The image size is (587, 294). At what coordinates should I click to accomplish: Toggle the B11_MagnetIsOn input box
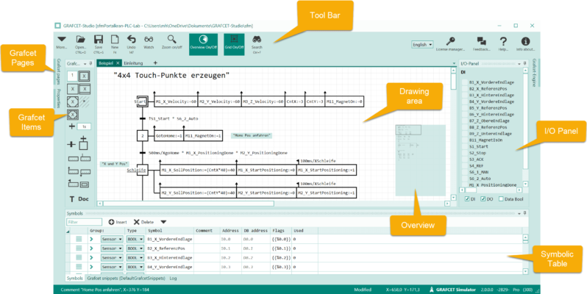point(465,140)
